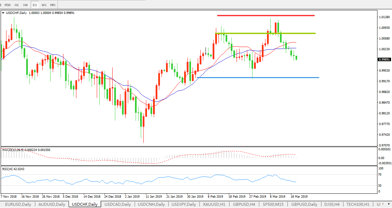Open the SP500,M15 chart tab
The image size is (392, 208).
pos(274,204)
